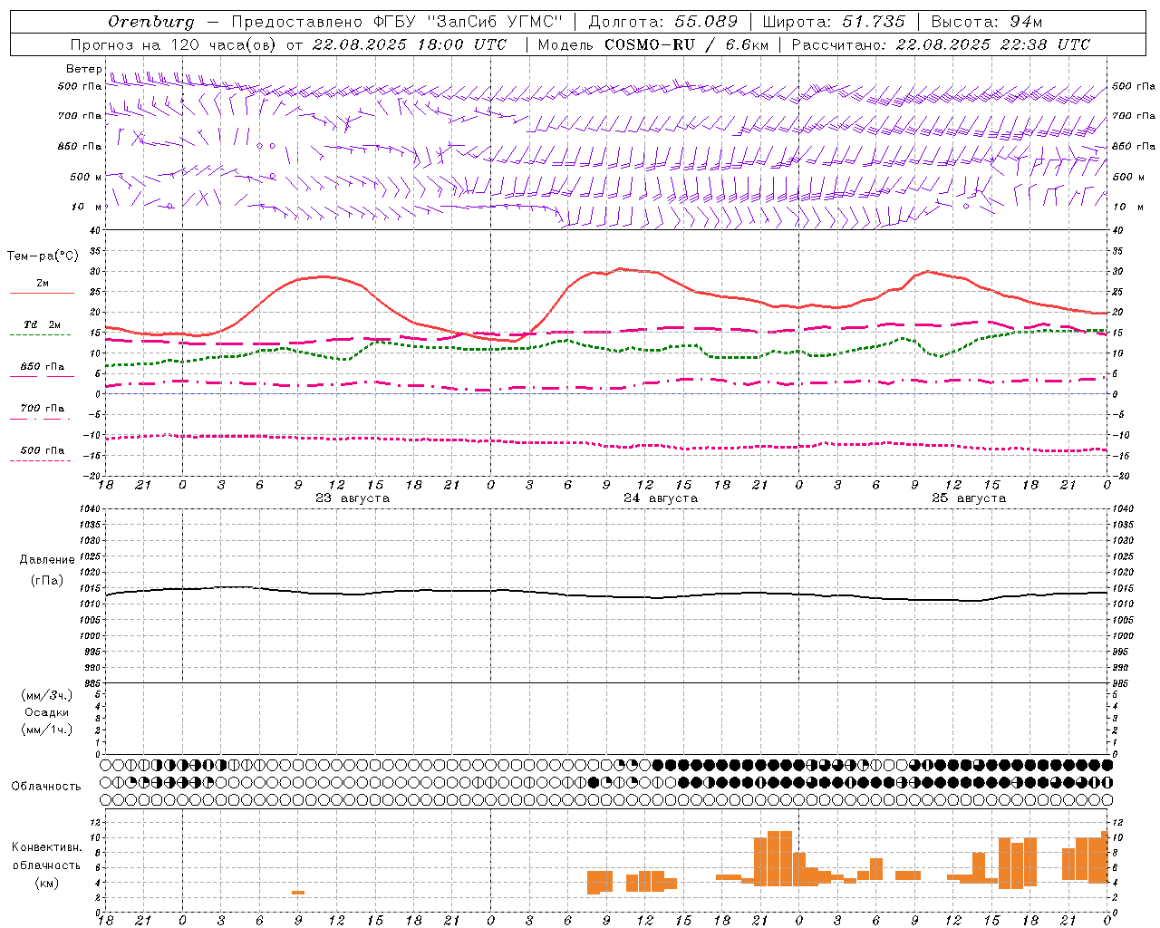Click the "24 августа" date label
This screenshot has height=928, width=1160.
tap(661, 498)
